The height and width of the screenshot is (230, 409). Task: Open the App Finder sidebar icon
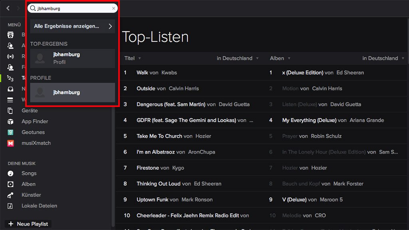point(11,121)
